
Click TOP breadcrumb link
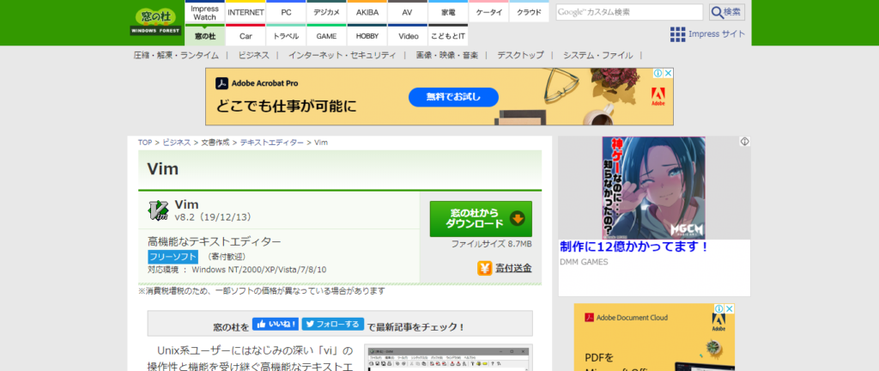pyautogui.click(x=145, y=143)
